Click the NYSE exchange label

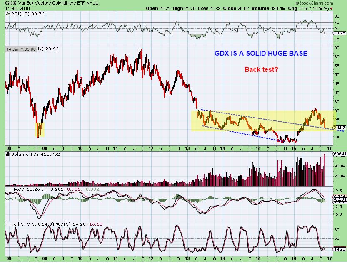click(x=92, y=3)
